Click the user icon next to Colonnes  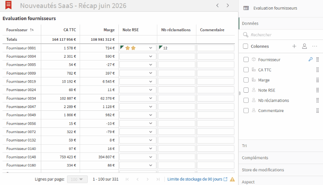point(304,46)
